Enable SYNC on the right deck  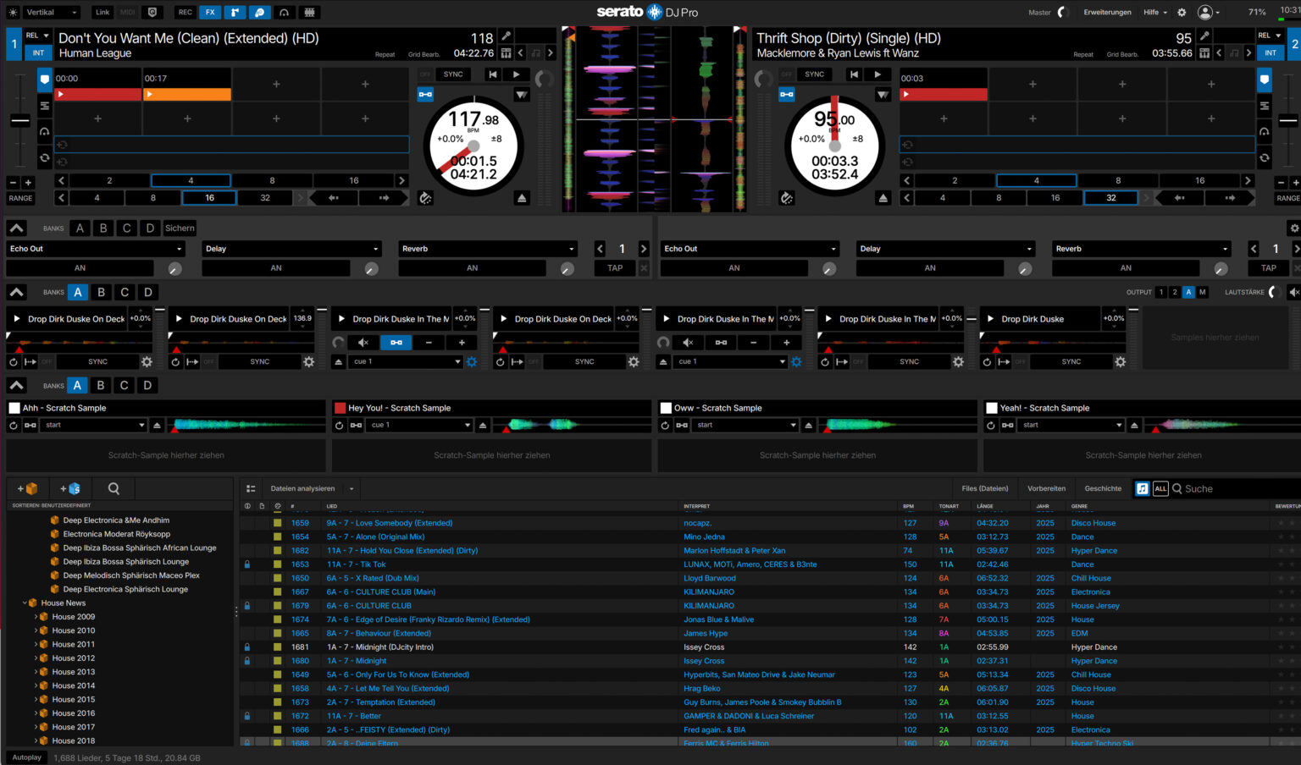pyautogui.click(x=813, y=74)
